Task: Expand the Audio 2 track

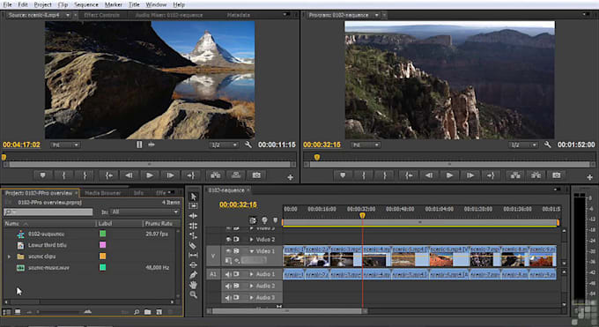Action: pos(251,286)
